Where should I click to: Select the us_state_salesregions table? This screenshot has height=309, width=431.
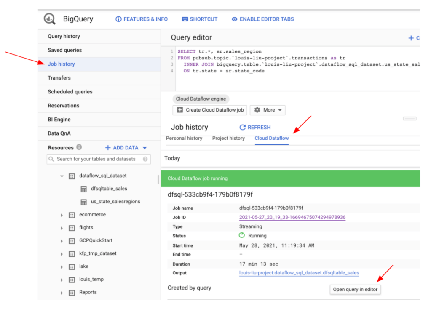[115, 202]
